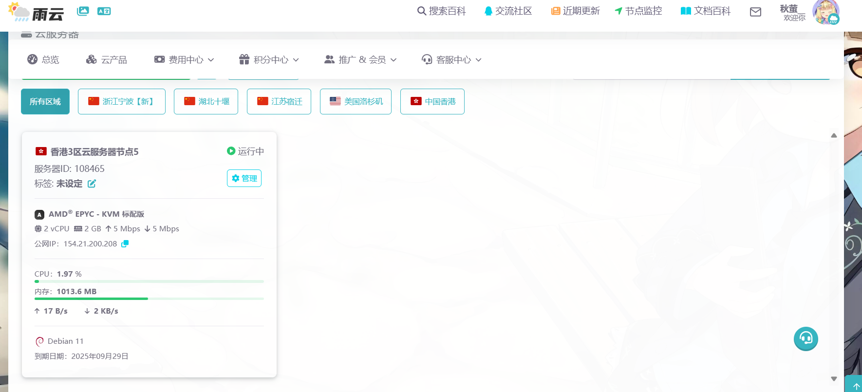Image resolution: width=862 pixels, height=392 pixels.
Task: Select the 所有区域 region filter
Action: [45, 101]
